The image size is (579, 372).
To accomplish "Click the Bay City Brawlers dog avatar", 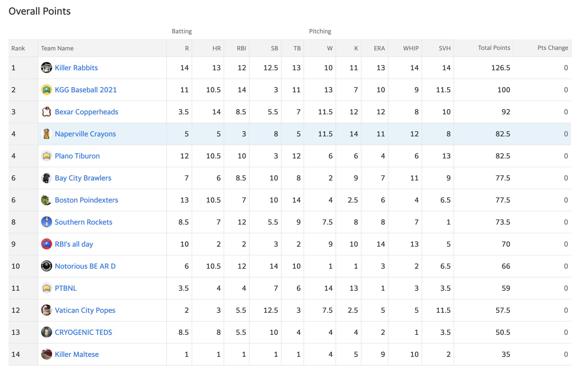I will tap(46, 178).
